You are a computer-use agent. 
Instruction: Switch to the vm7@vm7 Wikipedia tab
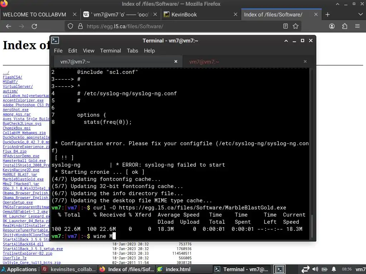120,14
